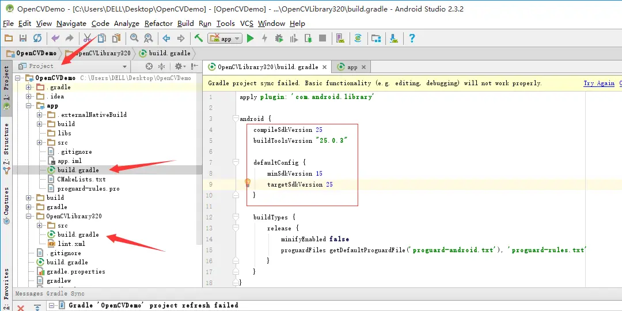Hide the Project panel with the hide icon

[x=195, y=66]
